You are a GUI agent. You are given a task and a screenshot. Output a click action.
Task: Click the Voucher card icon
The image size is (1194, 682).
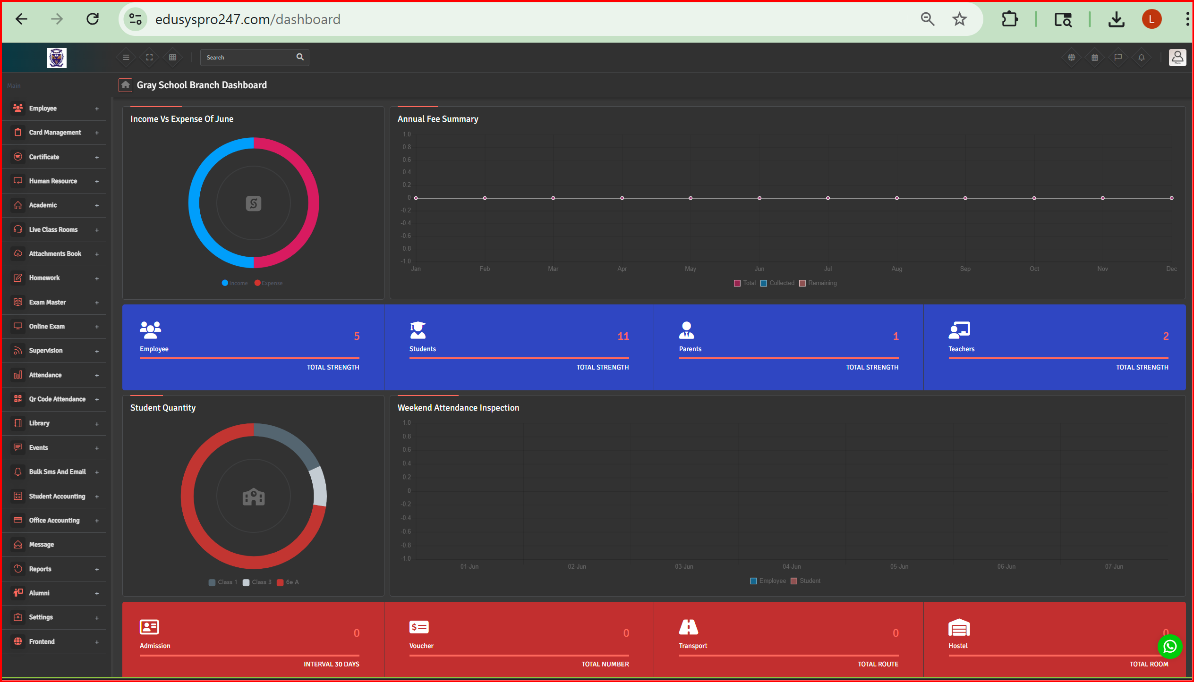(x=419, y=627)
